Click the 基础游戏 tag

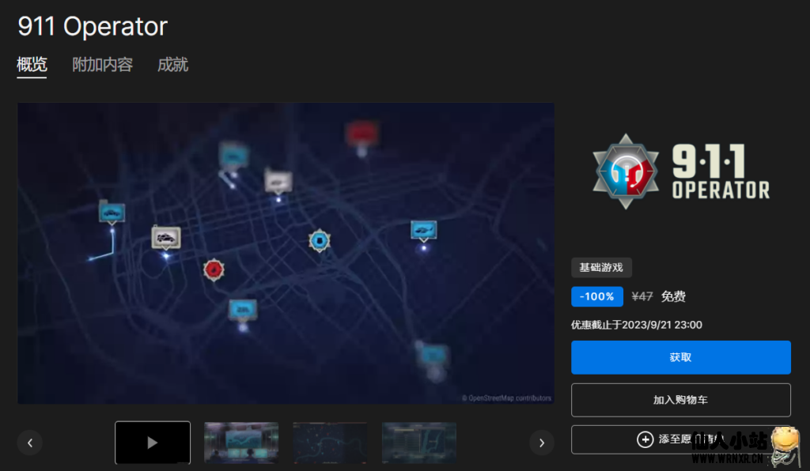click(601, 267)
